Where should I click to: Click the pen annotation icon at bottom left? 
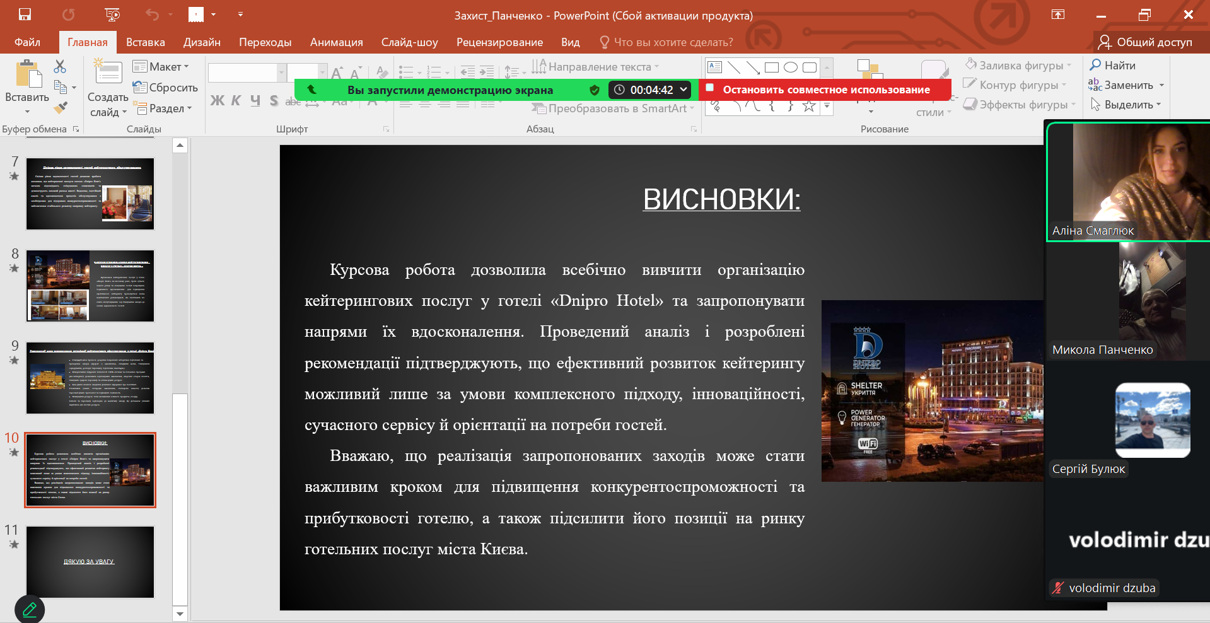tap(30, 609)
